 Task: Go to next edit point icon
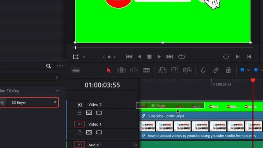(238, 57)
